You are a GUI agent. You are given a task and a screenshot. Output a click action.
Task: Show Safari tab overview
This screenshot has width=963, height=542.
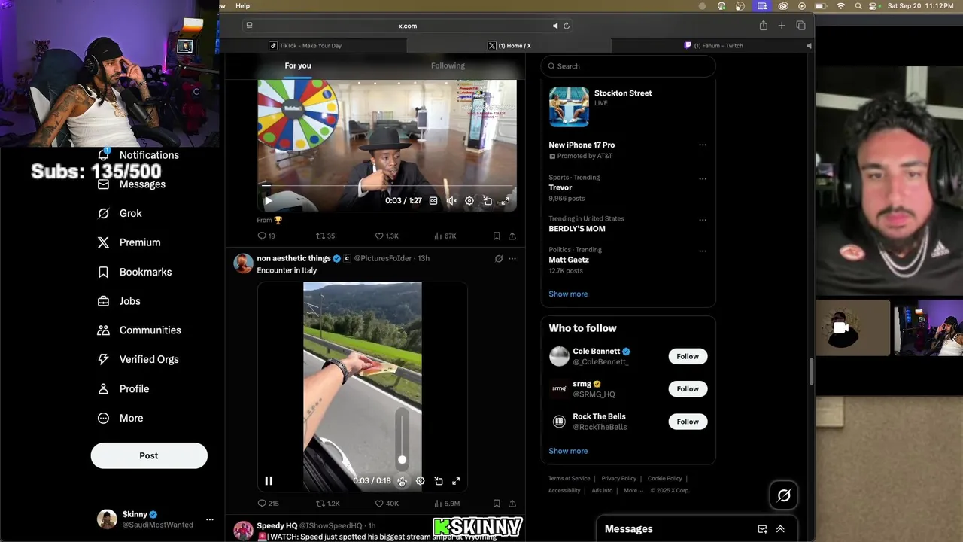click(800, 26)
